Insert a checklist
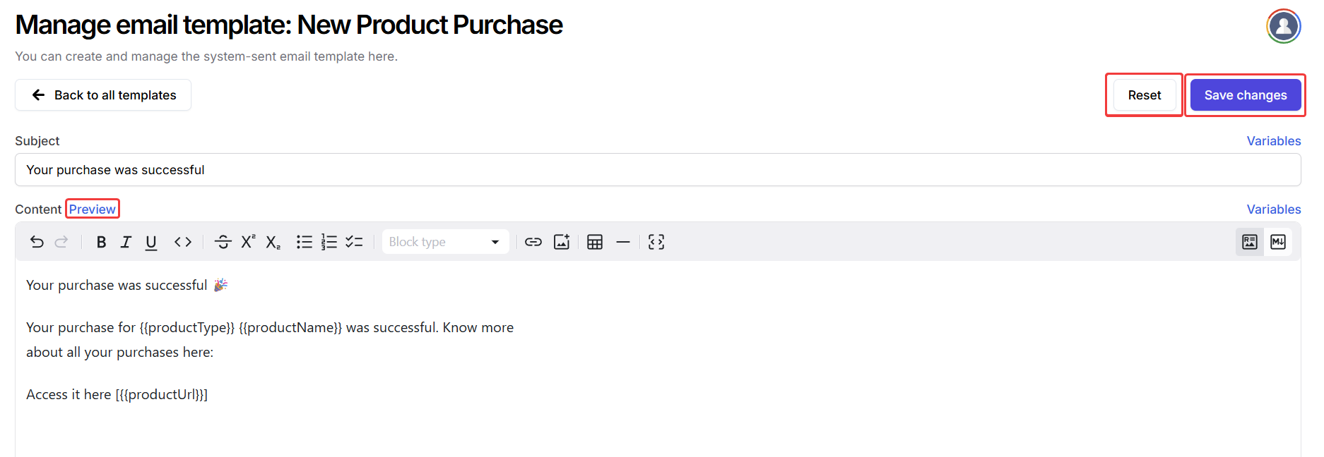Image resolution: width=1324 pixels, height=457 pixels. point(354,242)
